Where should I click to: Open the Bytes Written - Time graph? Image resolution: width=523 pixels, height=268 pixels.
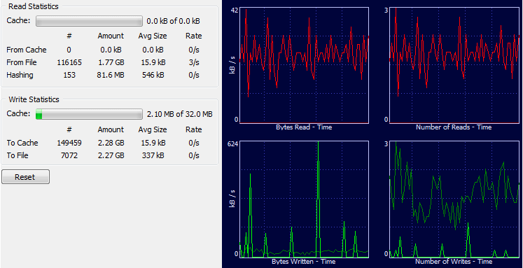[x=304, y=199]
